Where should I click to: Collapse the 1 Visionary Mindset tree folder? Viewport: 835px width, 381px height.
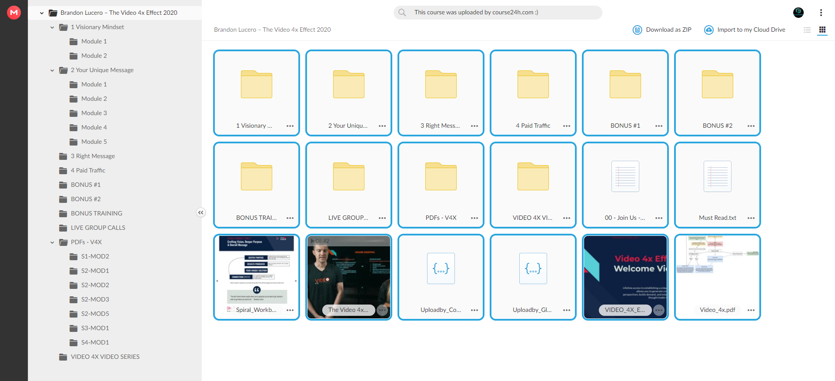52,27
